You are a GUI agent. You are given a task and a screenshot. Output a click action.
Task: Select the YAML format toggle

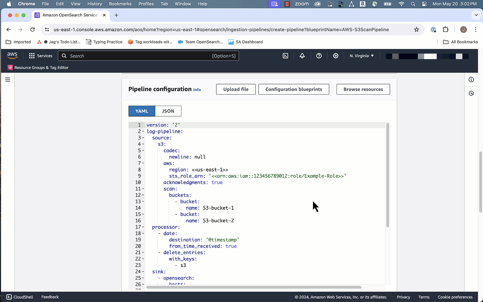point(142,111)
